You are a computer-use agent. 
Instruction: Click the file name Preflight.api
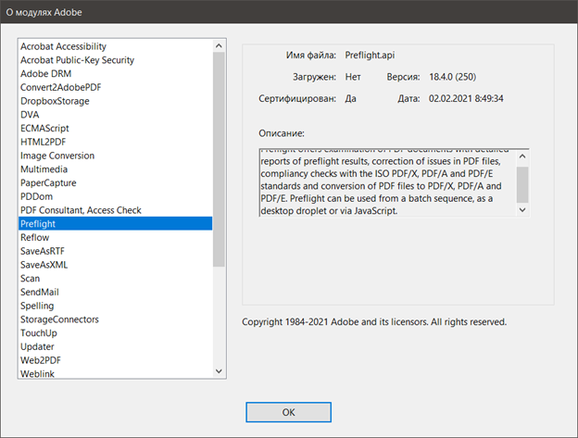pyautogui.click(x=370, y=55)
